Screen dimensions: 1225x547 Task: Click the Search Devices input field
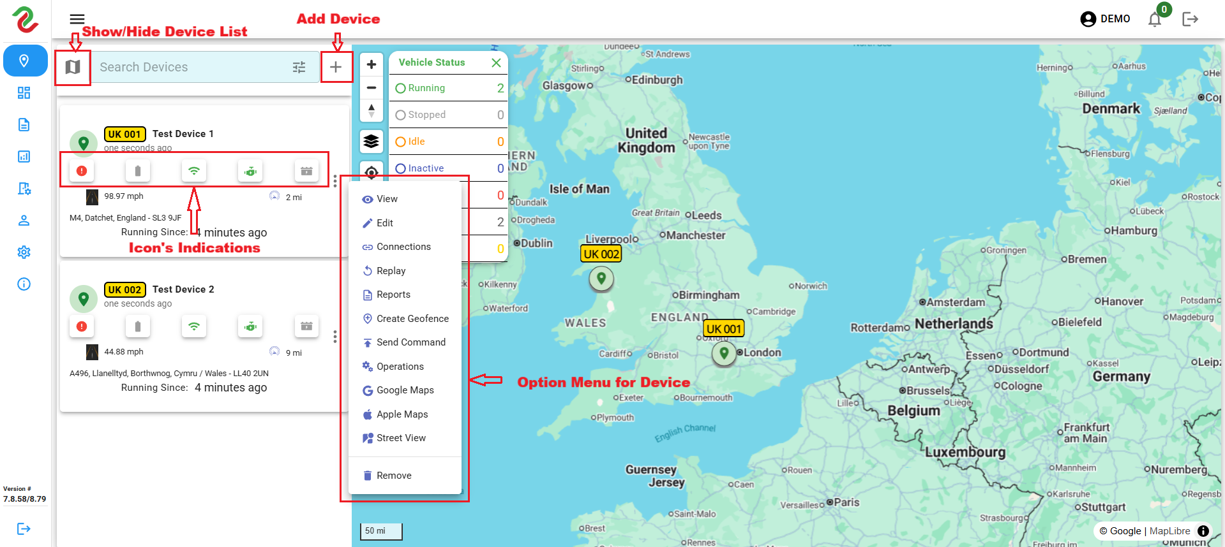(192, 67)
